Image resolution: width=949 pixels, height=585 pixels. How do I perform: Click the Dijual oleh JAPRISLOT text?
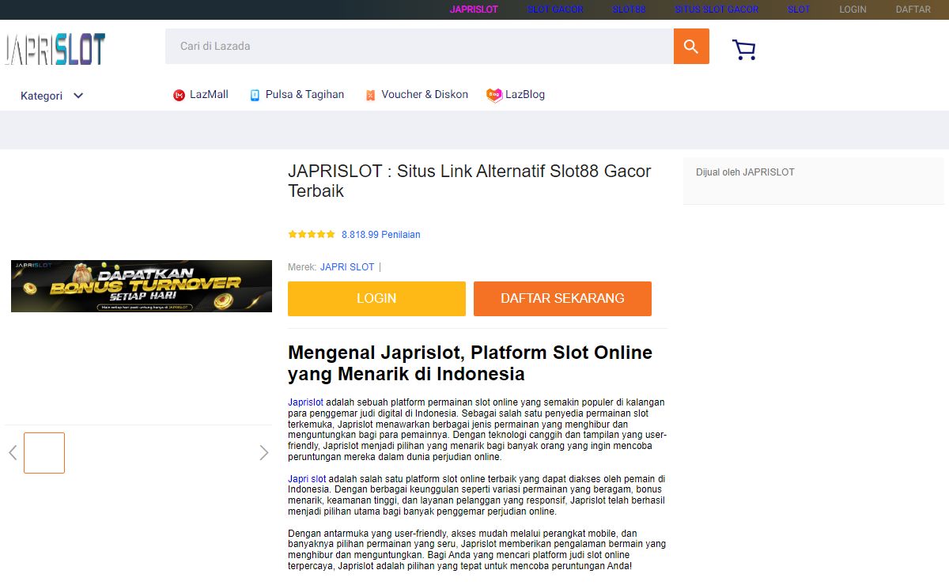click(745, 172)
